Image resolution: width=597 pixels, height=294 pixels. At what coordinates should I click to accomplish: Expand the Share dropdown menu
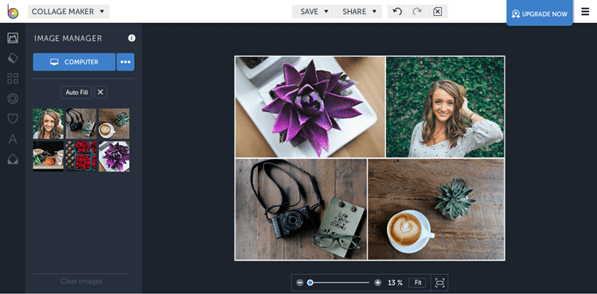358,12
